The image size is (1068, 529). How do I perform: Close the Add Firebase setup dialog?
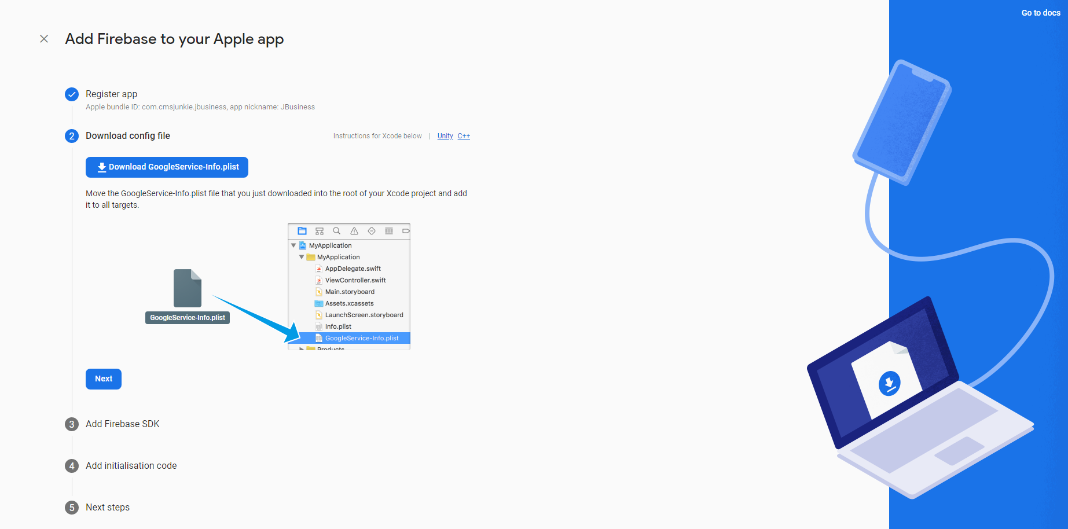(x=44, y=39)
